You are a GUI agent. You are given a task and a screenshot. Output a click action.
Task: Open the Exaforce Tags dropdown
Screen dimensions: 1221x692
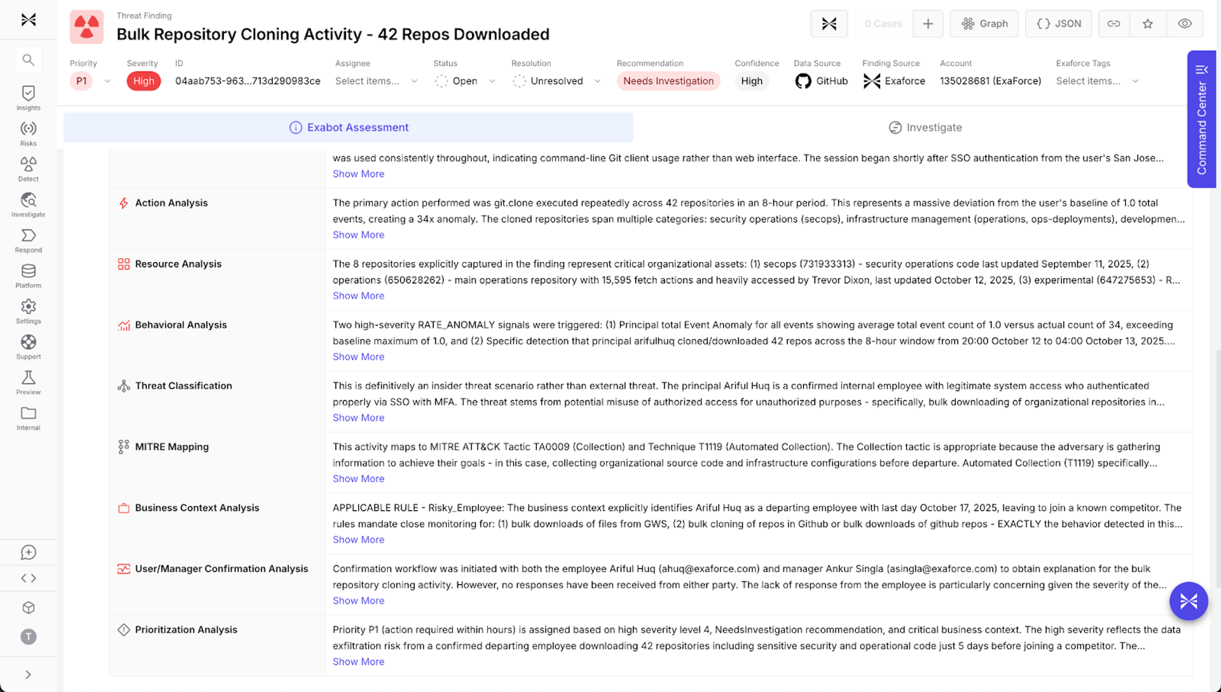(x=1098, y=81)
